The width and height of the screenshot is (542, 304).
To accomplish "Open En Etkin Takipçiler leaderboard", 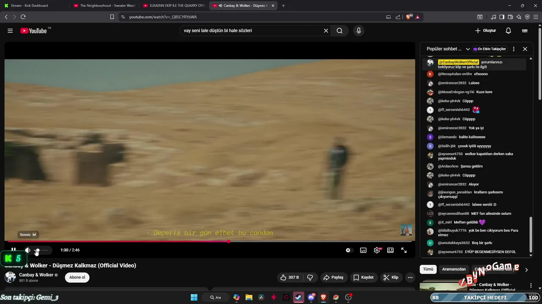I will tap(489, 49).
